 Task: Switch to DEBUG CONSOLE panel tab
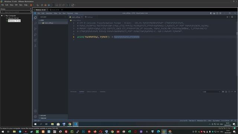tap(92, 92)
